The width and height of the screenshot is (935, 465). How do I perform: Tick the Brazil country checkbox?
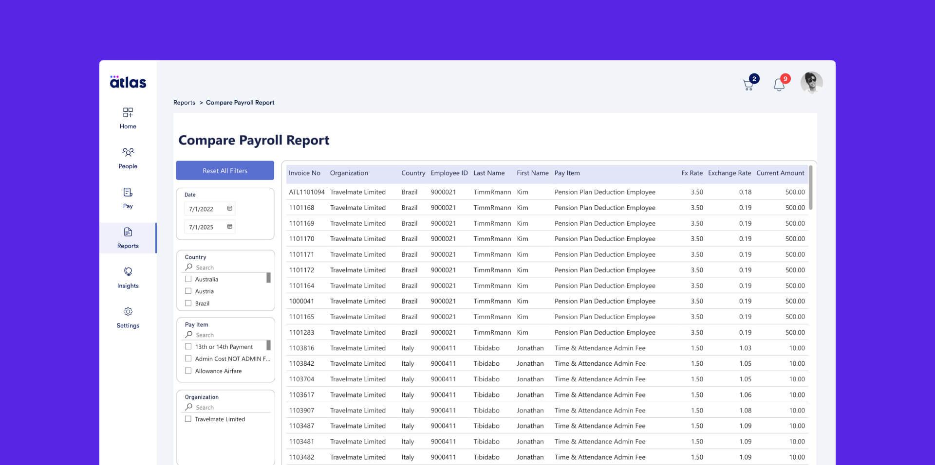pos(188,303)
